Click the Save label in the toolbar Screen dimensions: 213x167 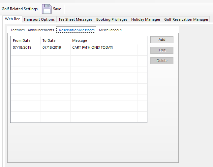[57, 9]
